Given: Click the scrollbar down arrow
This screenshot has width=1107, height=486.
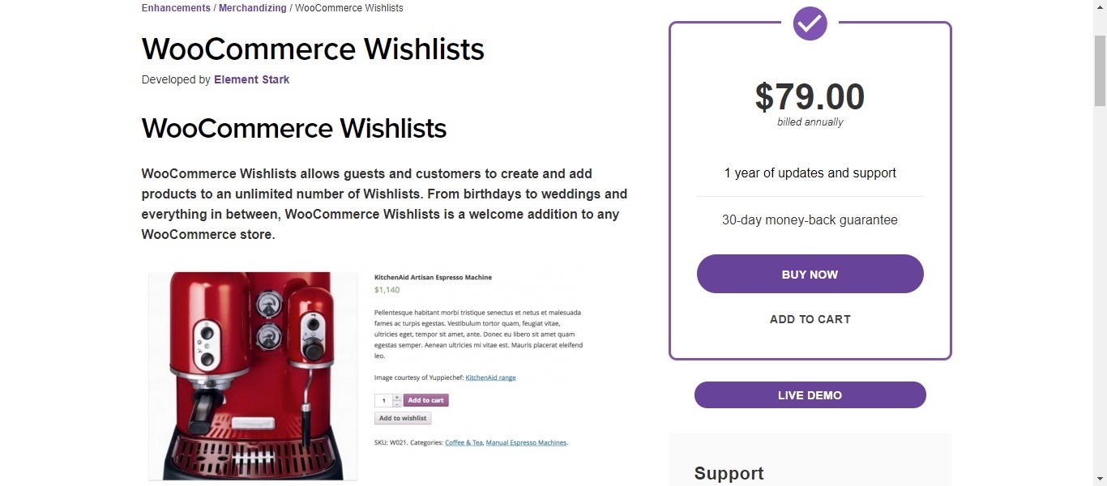Looking at the screenshot, I should pyautogui.click(x=1100, y=479).
